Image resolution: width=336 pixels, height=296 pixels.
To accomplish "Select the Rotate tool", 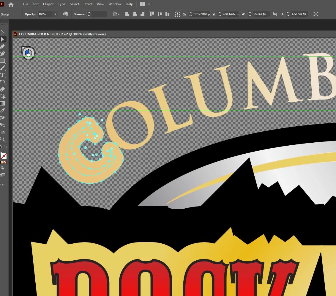I will click(x=3, y=82).
